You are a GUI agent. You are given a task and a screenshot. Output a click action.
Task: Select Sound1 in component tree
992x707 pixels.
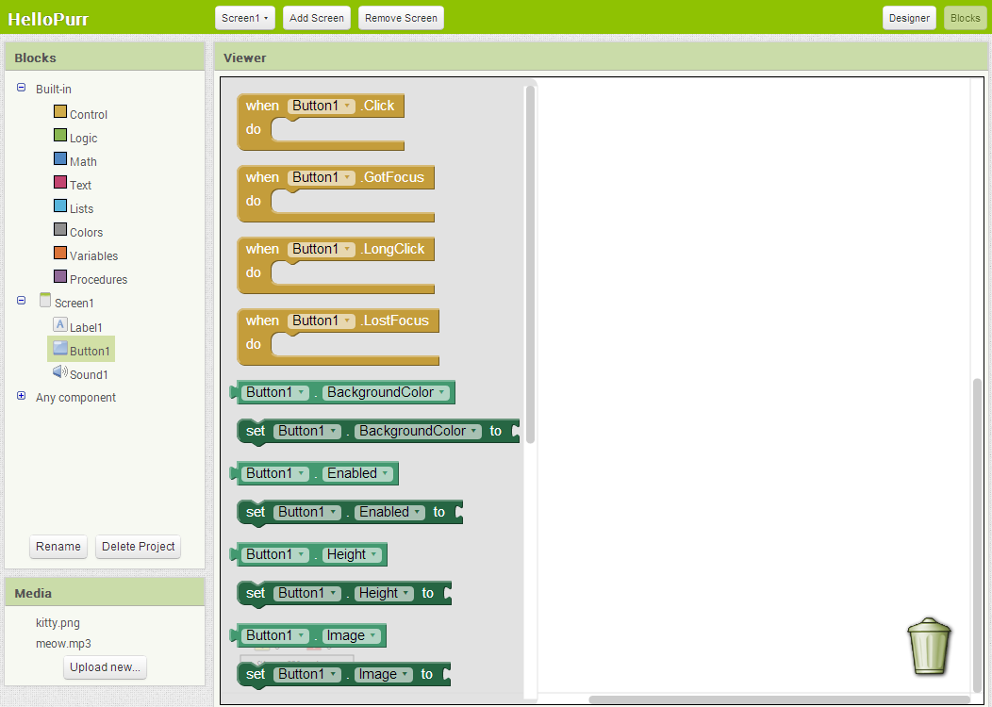pyautogui.click(x=89, y=374)
